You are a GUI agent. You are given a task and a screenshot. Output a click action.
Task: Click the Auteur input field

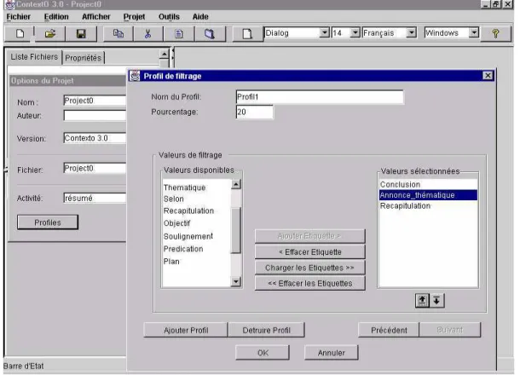95,115
